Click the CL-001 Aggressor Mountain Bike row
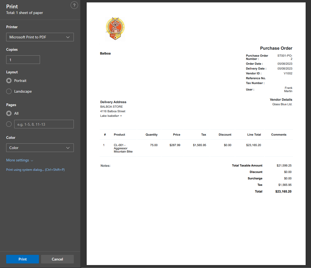Screen dimensions: 311x268 pos(123,148)
